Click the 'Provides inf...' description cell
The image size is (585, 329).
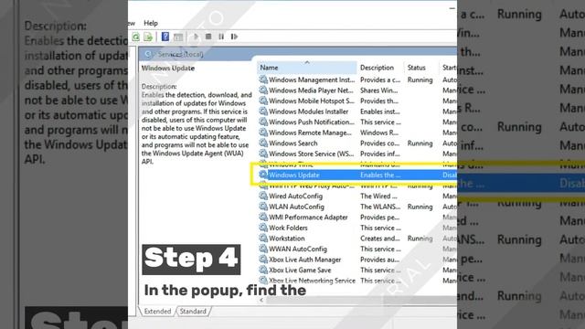pyautogui.click(x=380, y=154)
